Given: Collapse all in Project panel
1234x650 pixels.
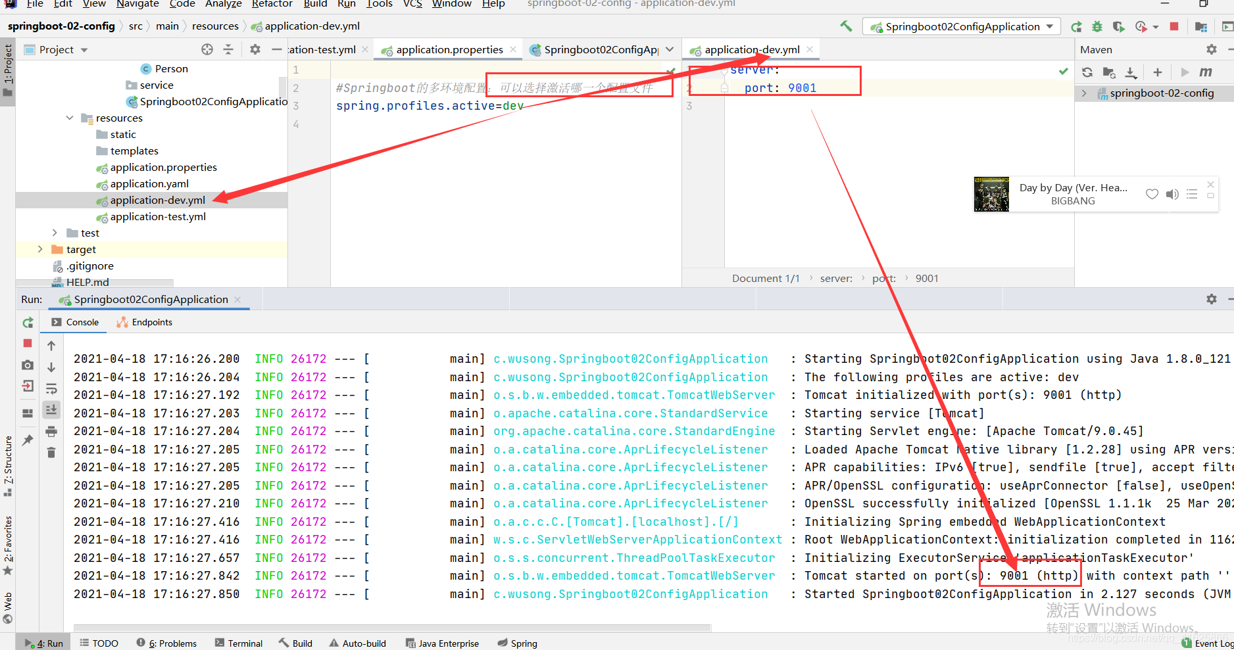Looking at the screenshot, I should (228, 49).
